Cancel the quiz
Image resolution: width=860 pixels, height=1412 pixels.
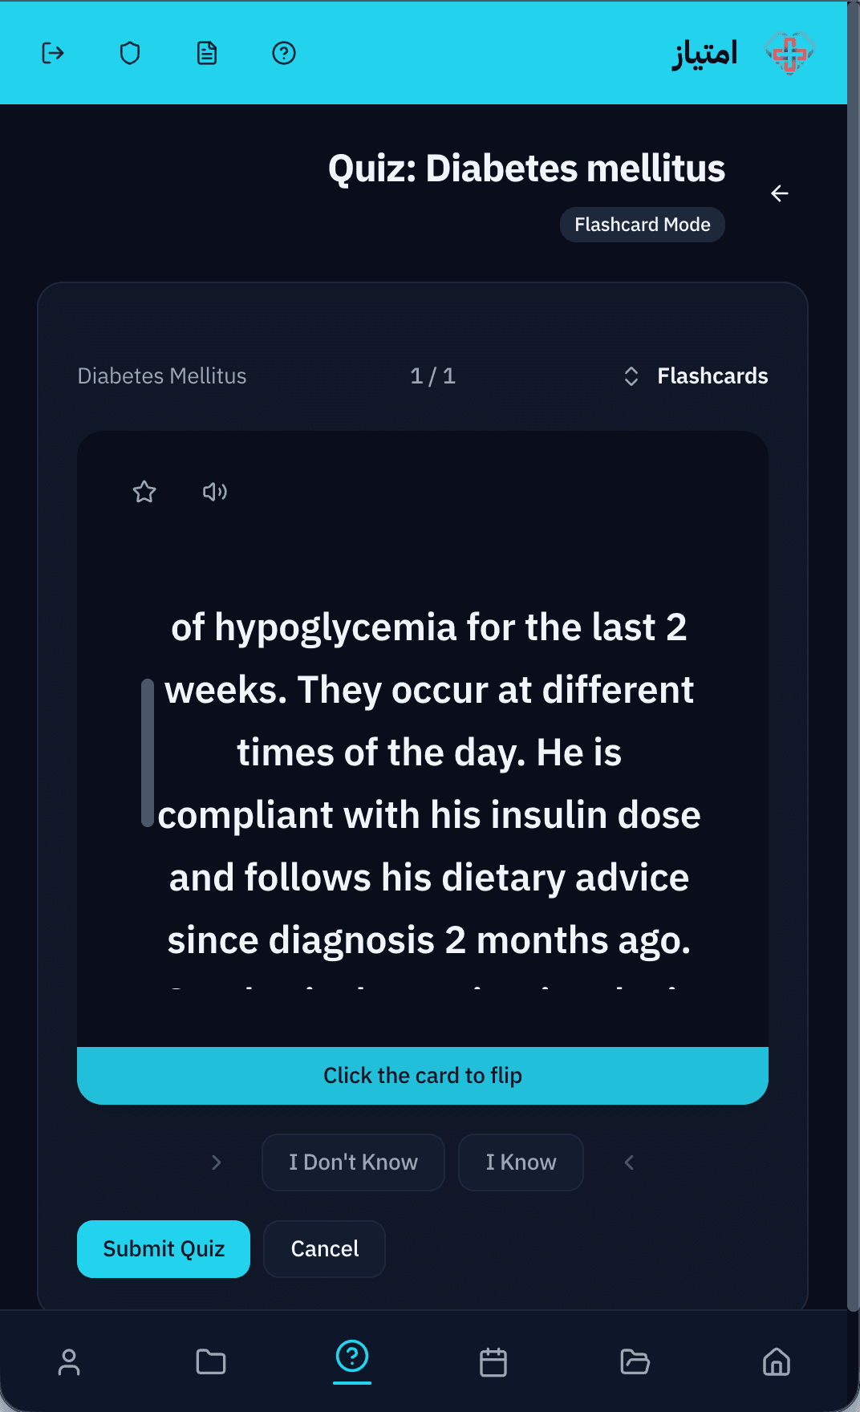click(x=324, y=1249)
